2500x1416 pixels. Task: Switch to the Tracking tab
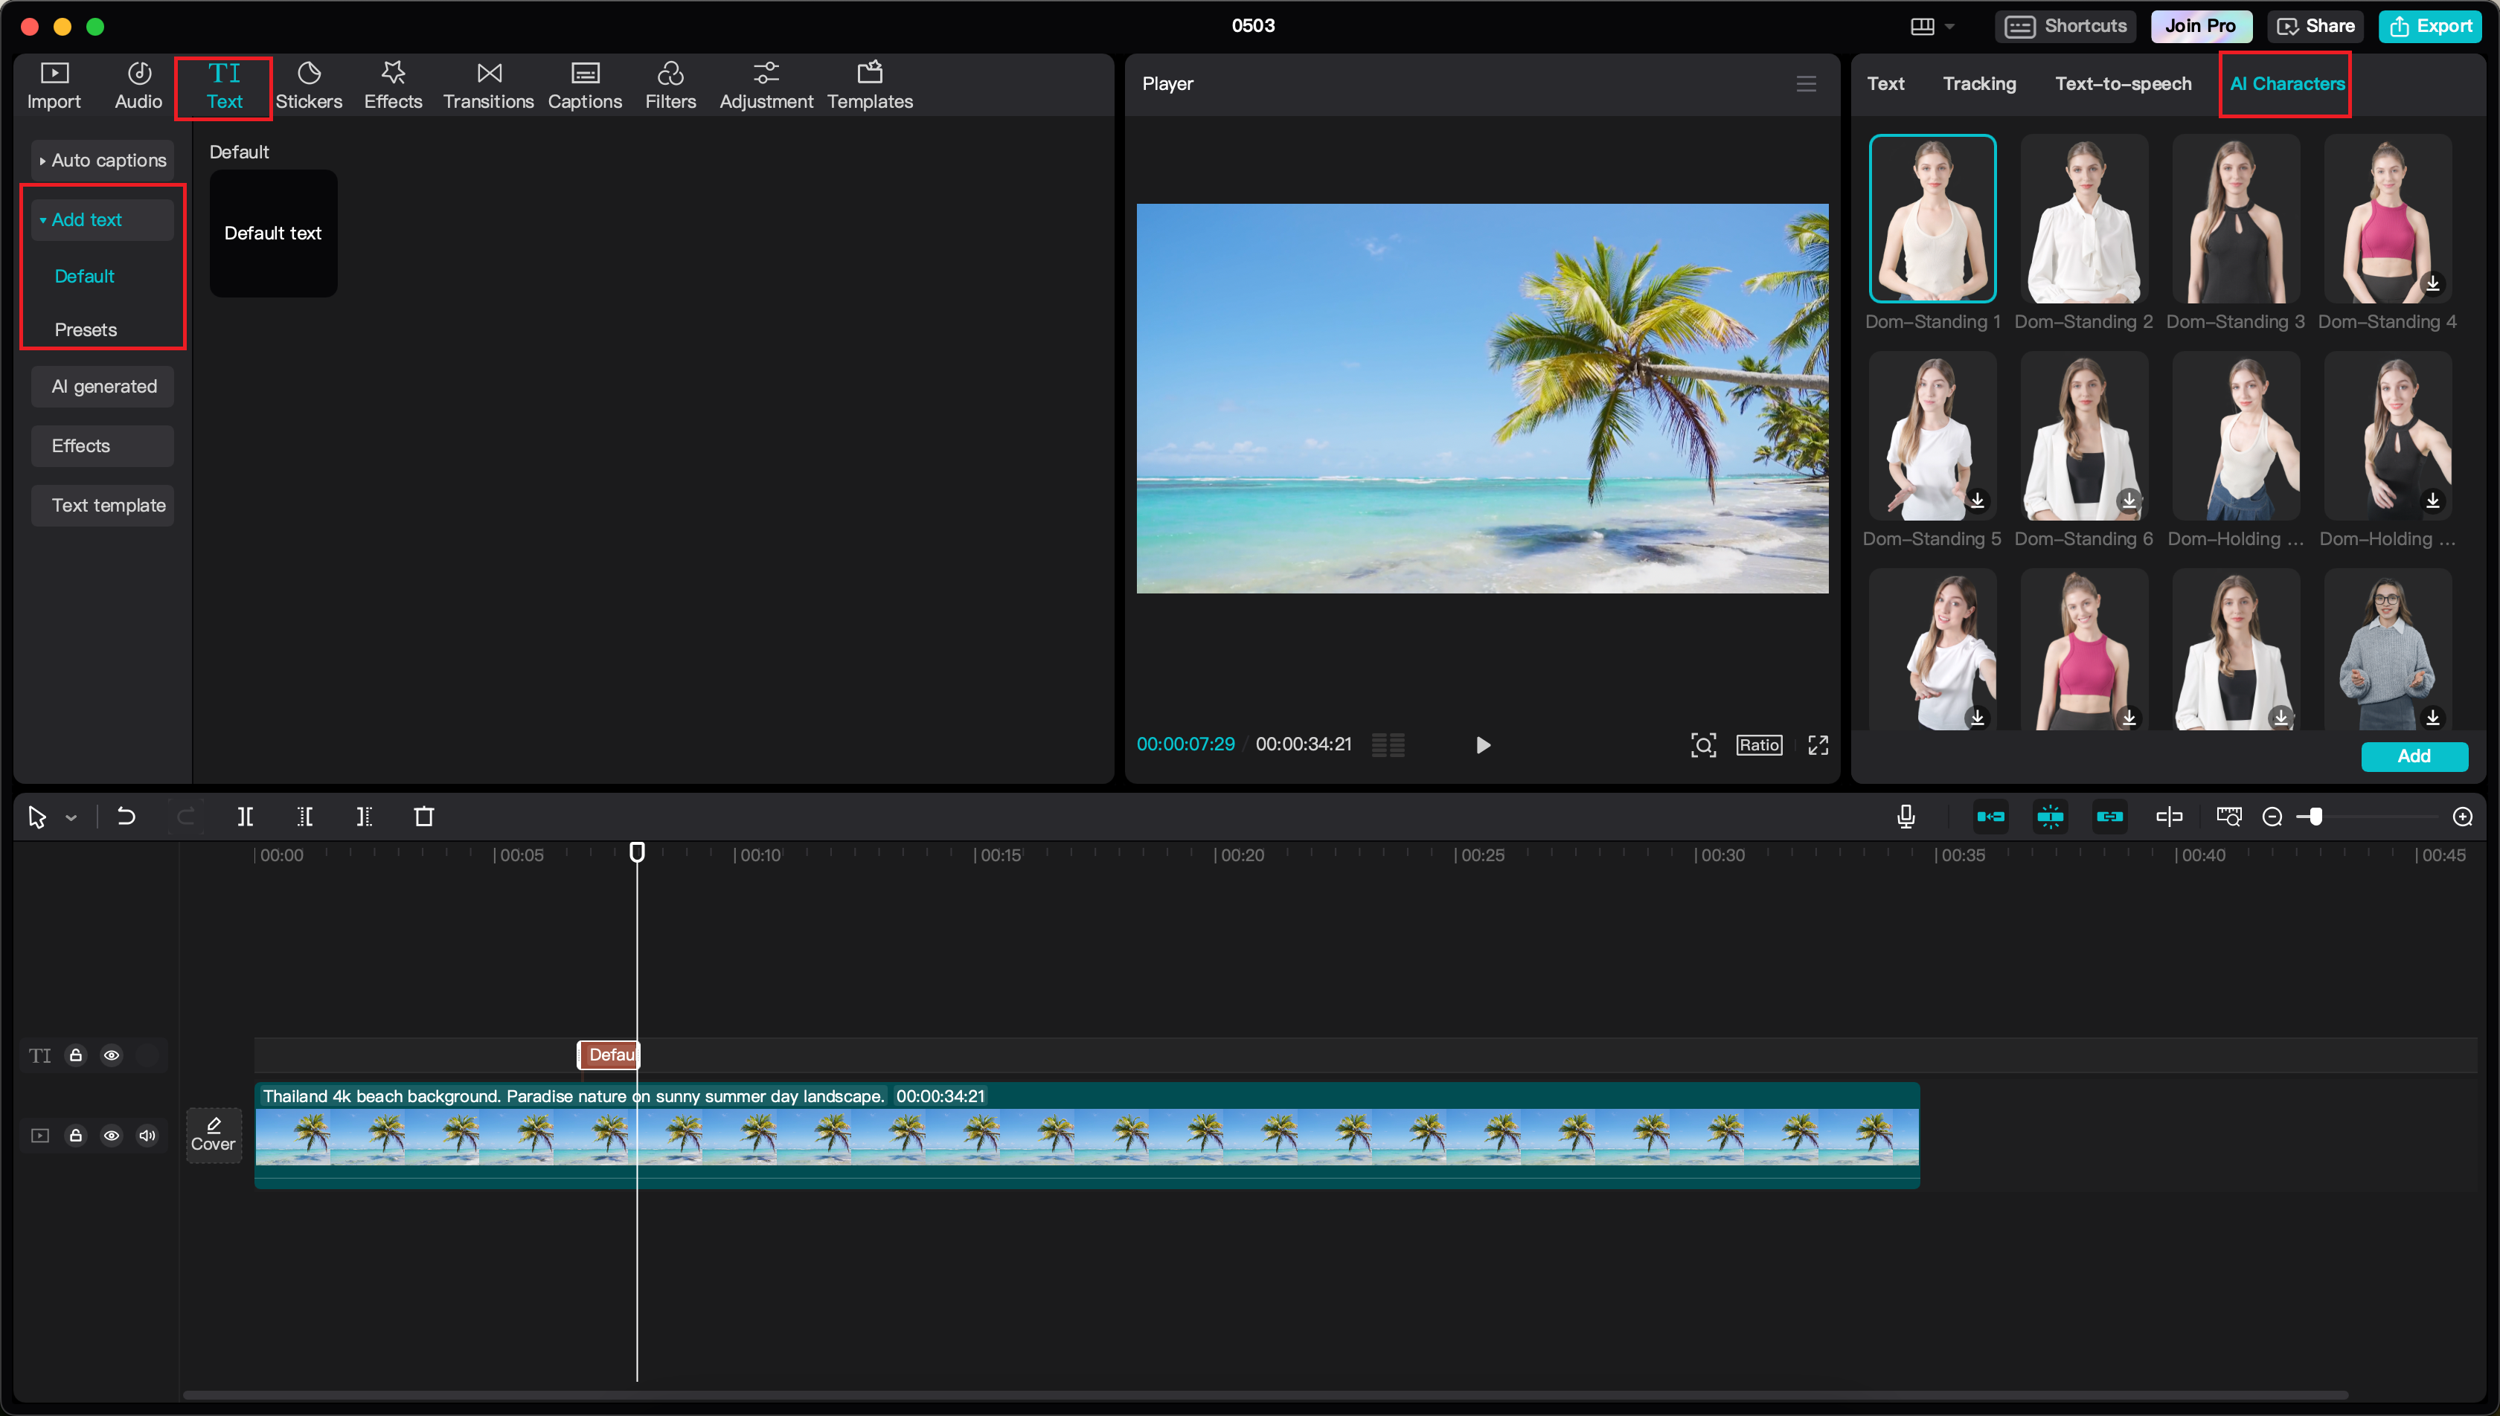point(1978,83)
